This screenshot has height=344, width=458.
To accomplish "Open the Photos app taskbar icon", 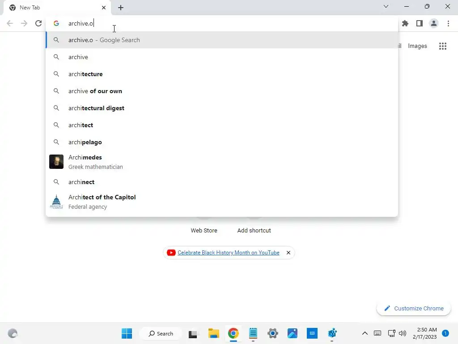I will [x=293, y=333].
